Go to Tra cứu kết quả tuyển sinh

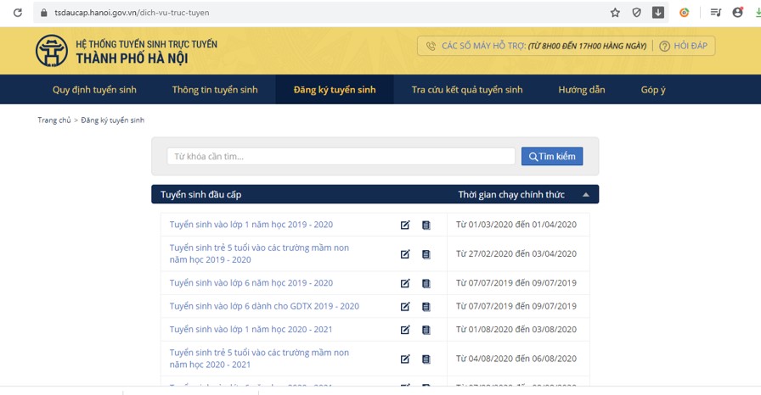467,90
